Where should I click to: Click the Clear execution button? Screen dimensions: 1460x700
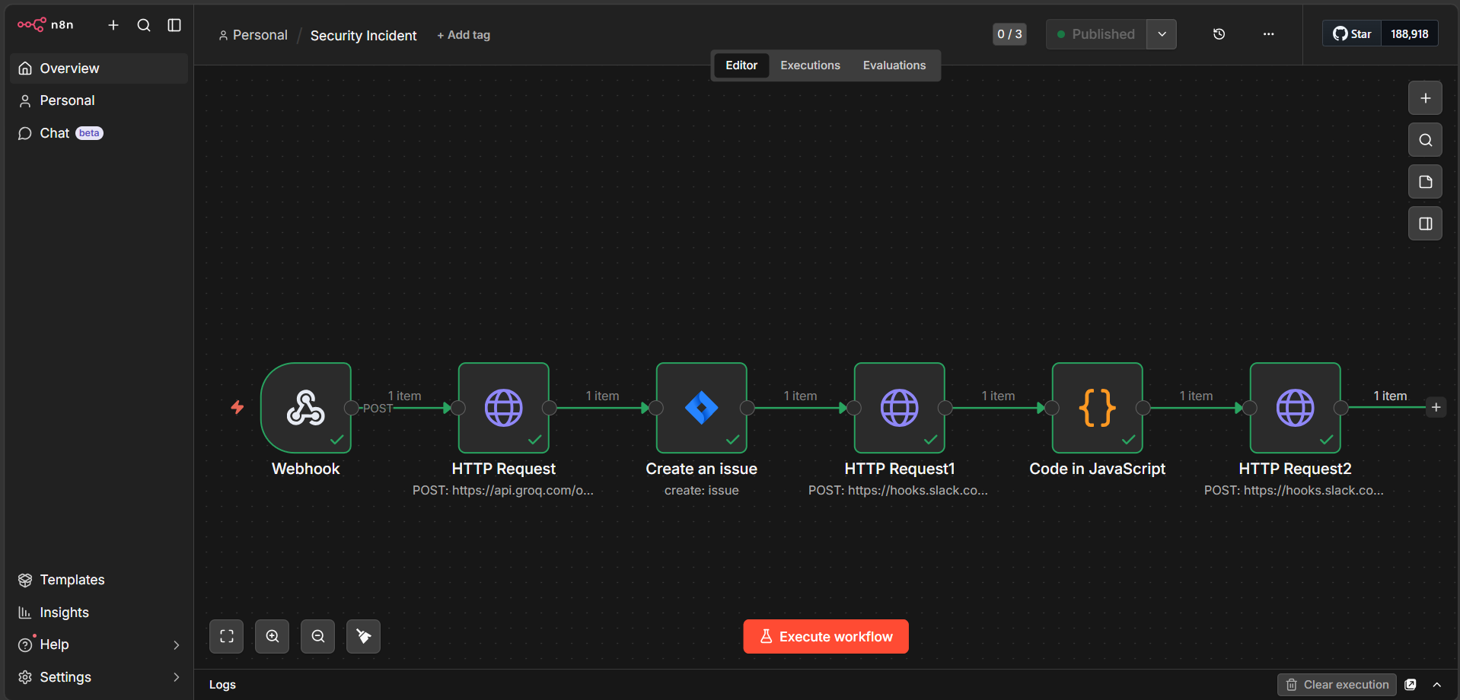[x=1337, y=685]
